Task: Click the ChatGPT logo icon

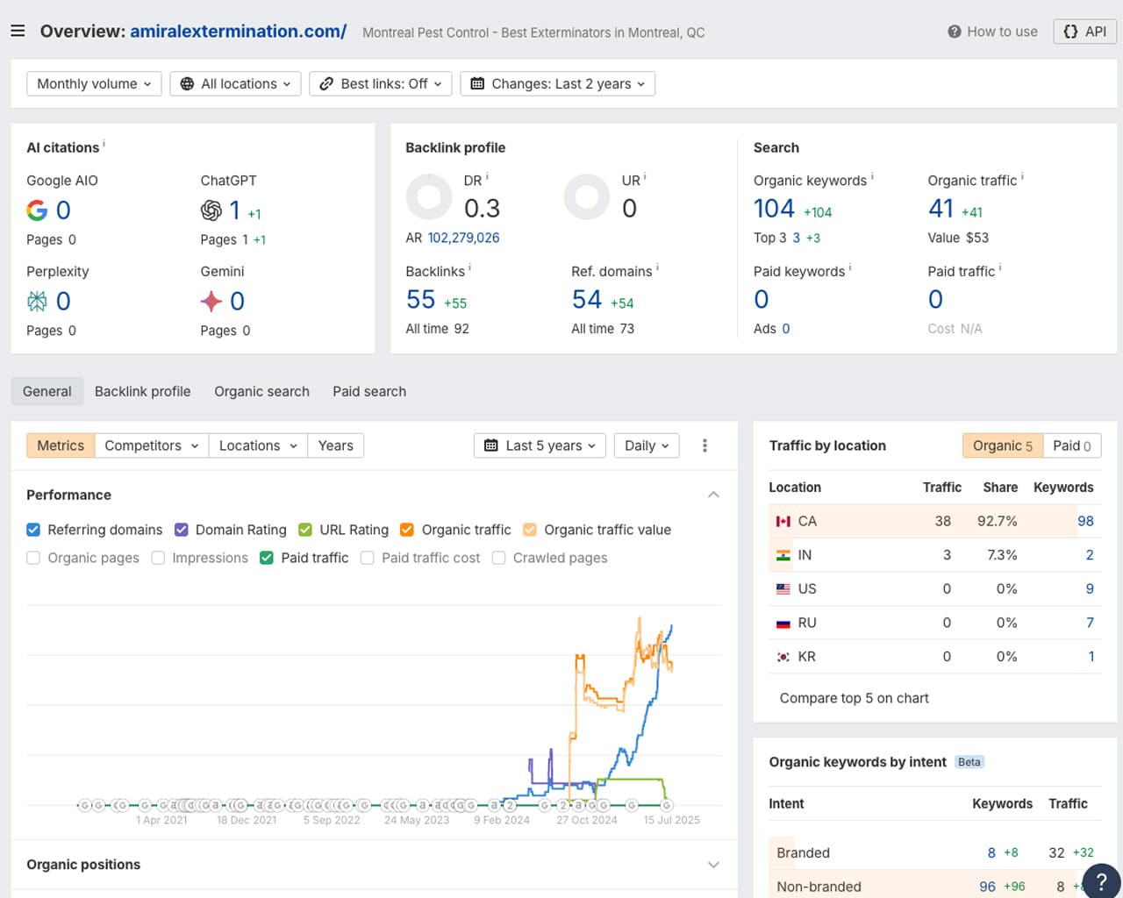Action: [211, 210]
